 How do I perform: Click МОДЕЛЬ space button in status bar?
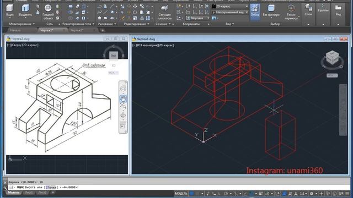click(181, 194)
